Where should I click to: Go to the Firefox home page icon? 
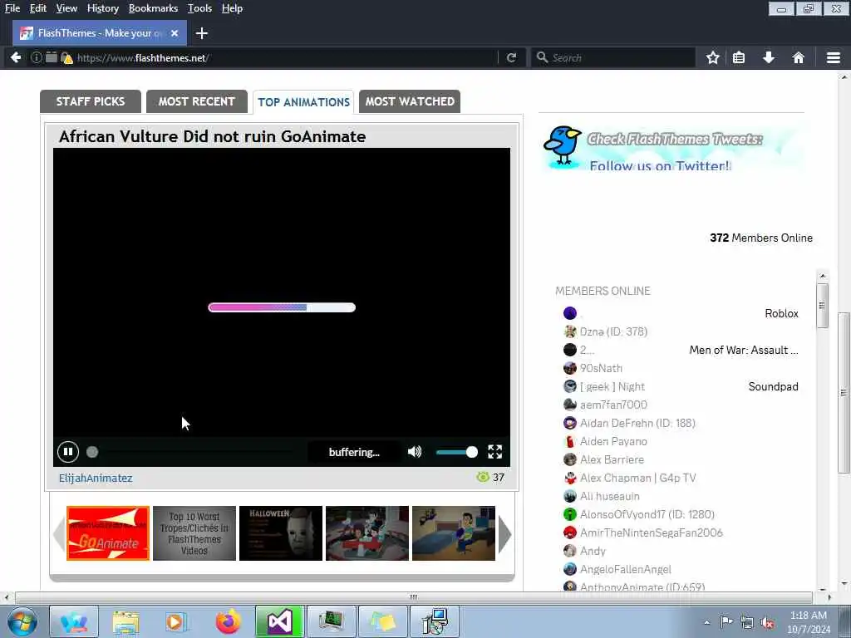pyautogui.click(x=798, y=57)
